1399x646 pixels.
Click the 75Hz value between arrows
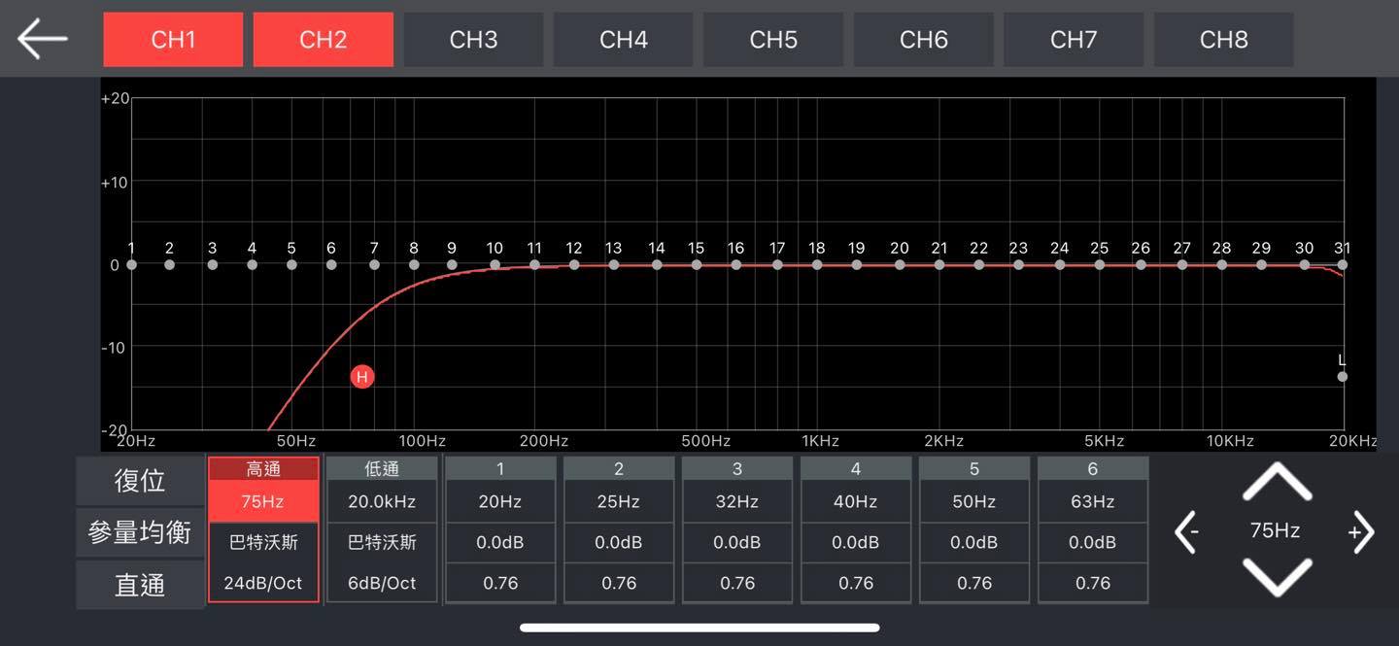[1275, 530]
